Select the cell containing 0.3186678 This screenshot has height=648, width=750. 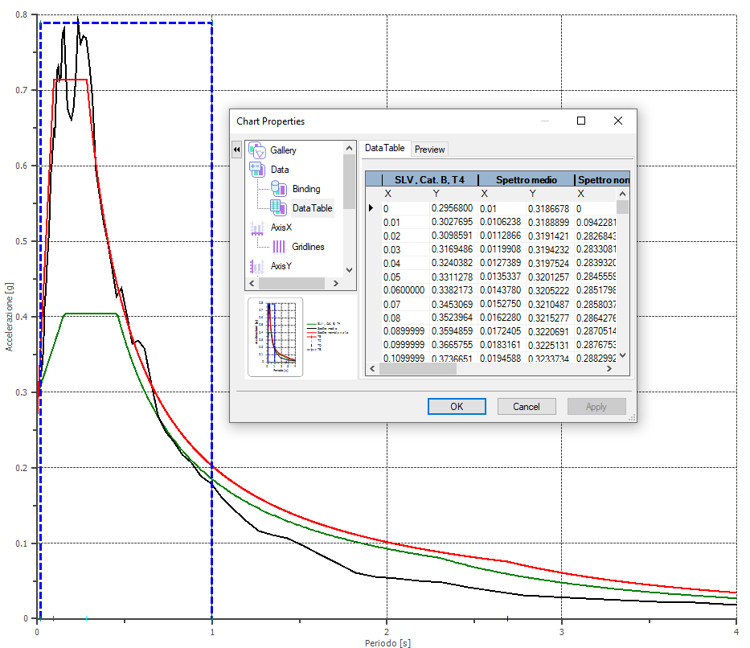(548, 208)
